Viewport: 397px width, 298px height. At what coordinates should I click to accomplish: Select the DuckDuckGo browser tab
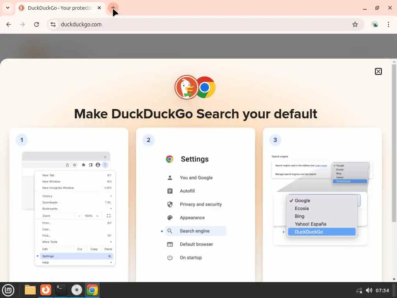tap(60, 8)
